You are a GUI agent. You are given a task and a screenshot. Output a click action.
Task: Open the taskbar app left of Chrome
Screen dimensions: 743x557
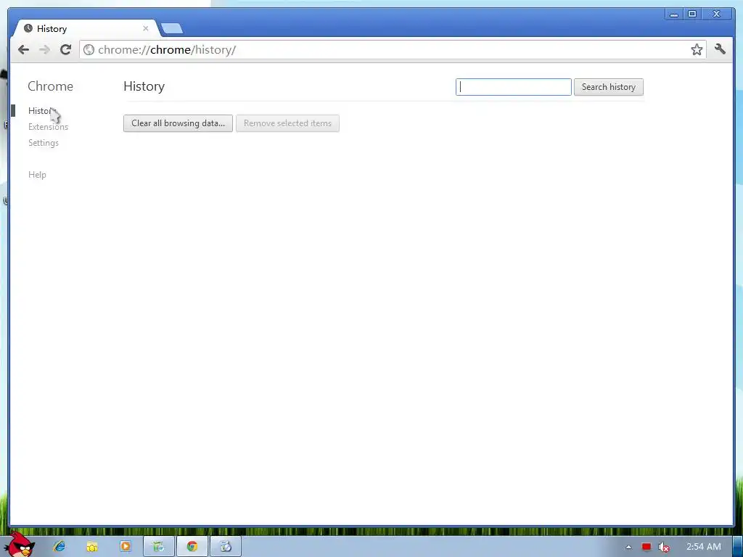tap(159, 547)
